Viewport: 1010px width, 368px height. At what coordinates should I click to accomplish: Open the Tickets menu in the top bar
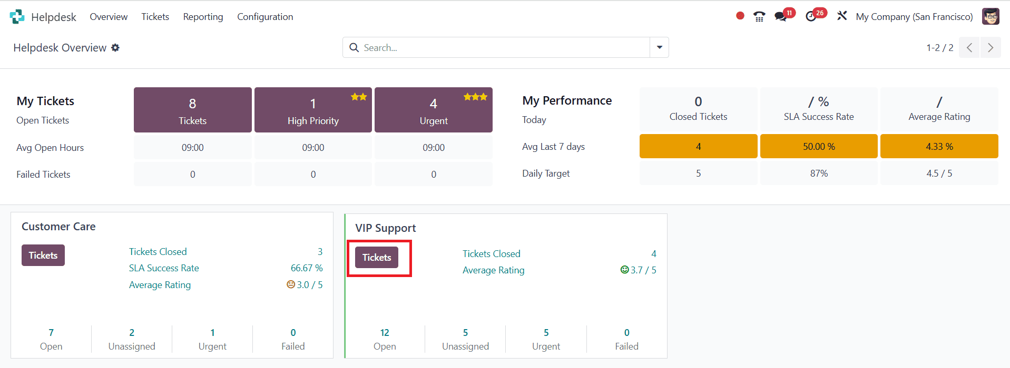(155, 17)
